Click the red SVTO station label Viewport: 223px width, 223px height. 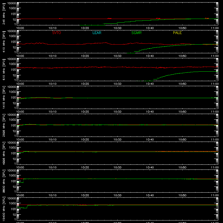[57, 33]
